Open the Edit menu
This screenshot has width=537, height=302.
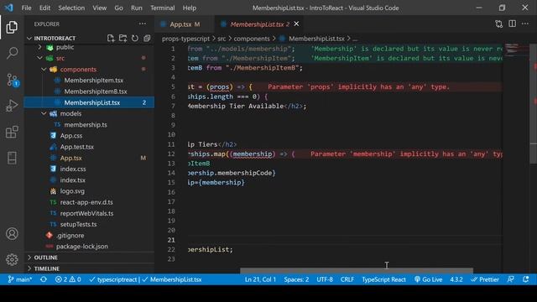click(x=44, y=8)
